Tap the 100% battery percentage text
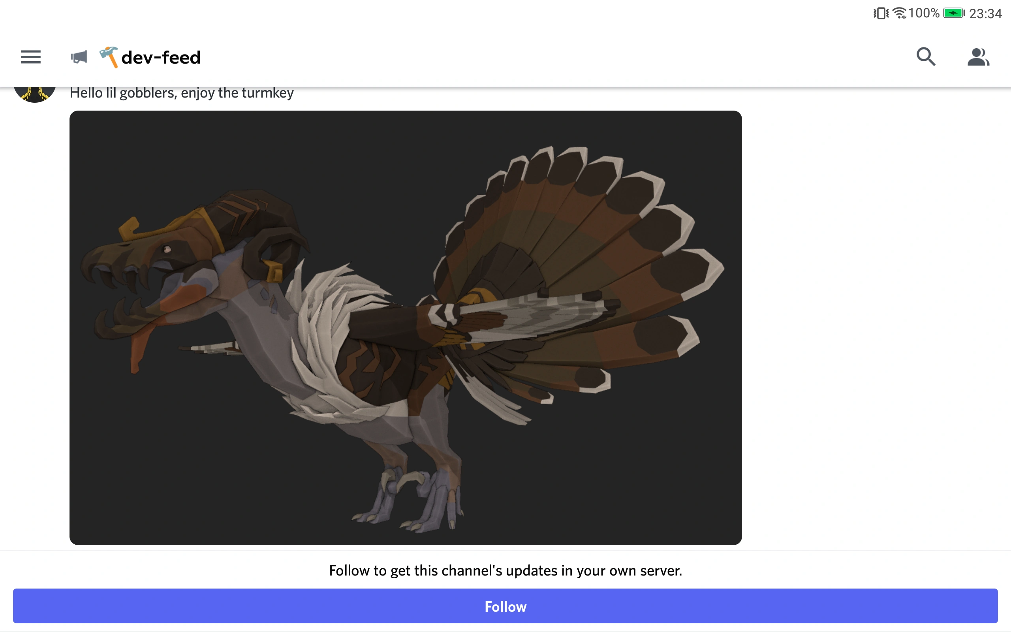The height and width of the screenshot is (632, 1011). point(924,13)
